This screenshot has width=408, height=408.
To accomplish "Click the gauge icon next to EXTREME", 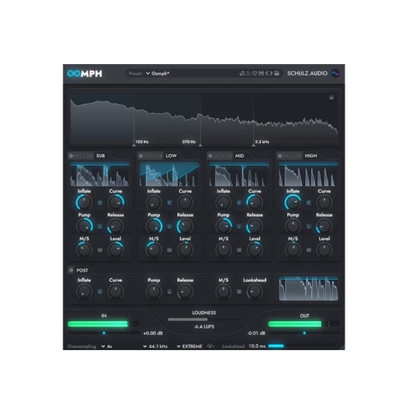I will click(210, 346).
